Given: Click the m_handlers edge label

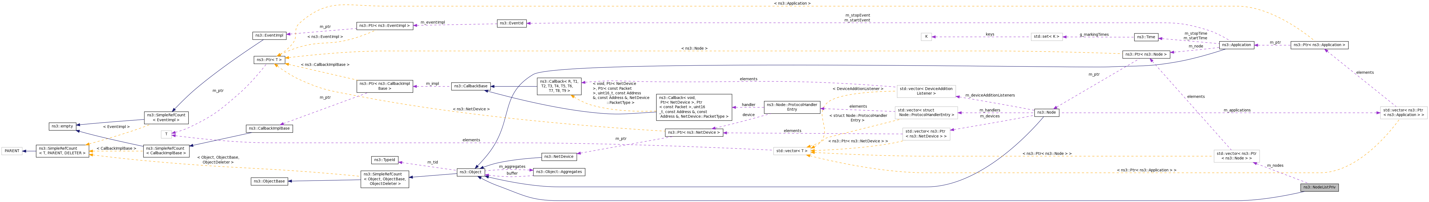Looking at the screenshot, I should [990, 110].
